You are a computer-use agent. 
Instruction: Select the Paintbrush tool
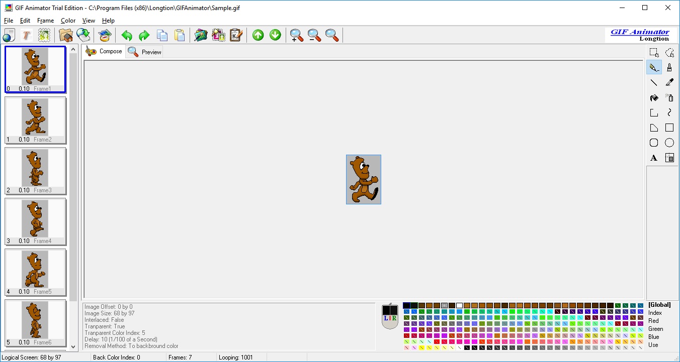click(669, 67)
